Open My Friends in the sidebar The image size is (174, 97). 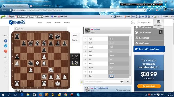pos(149,43)
